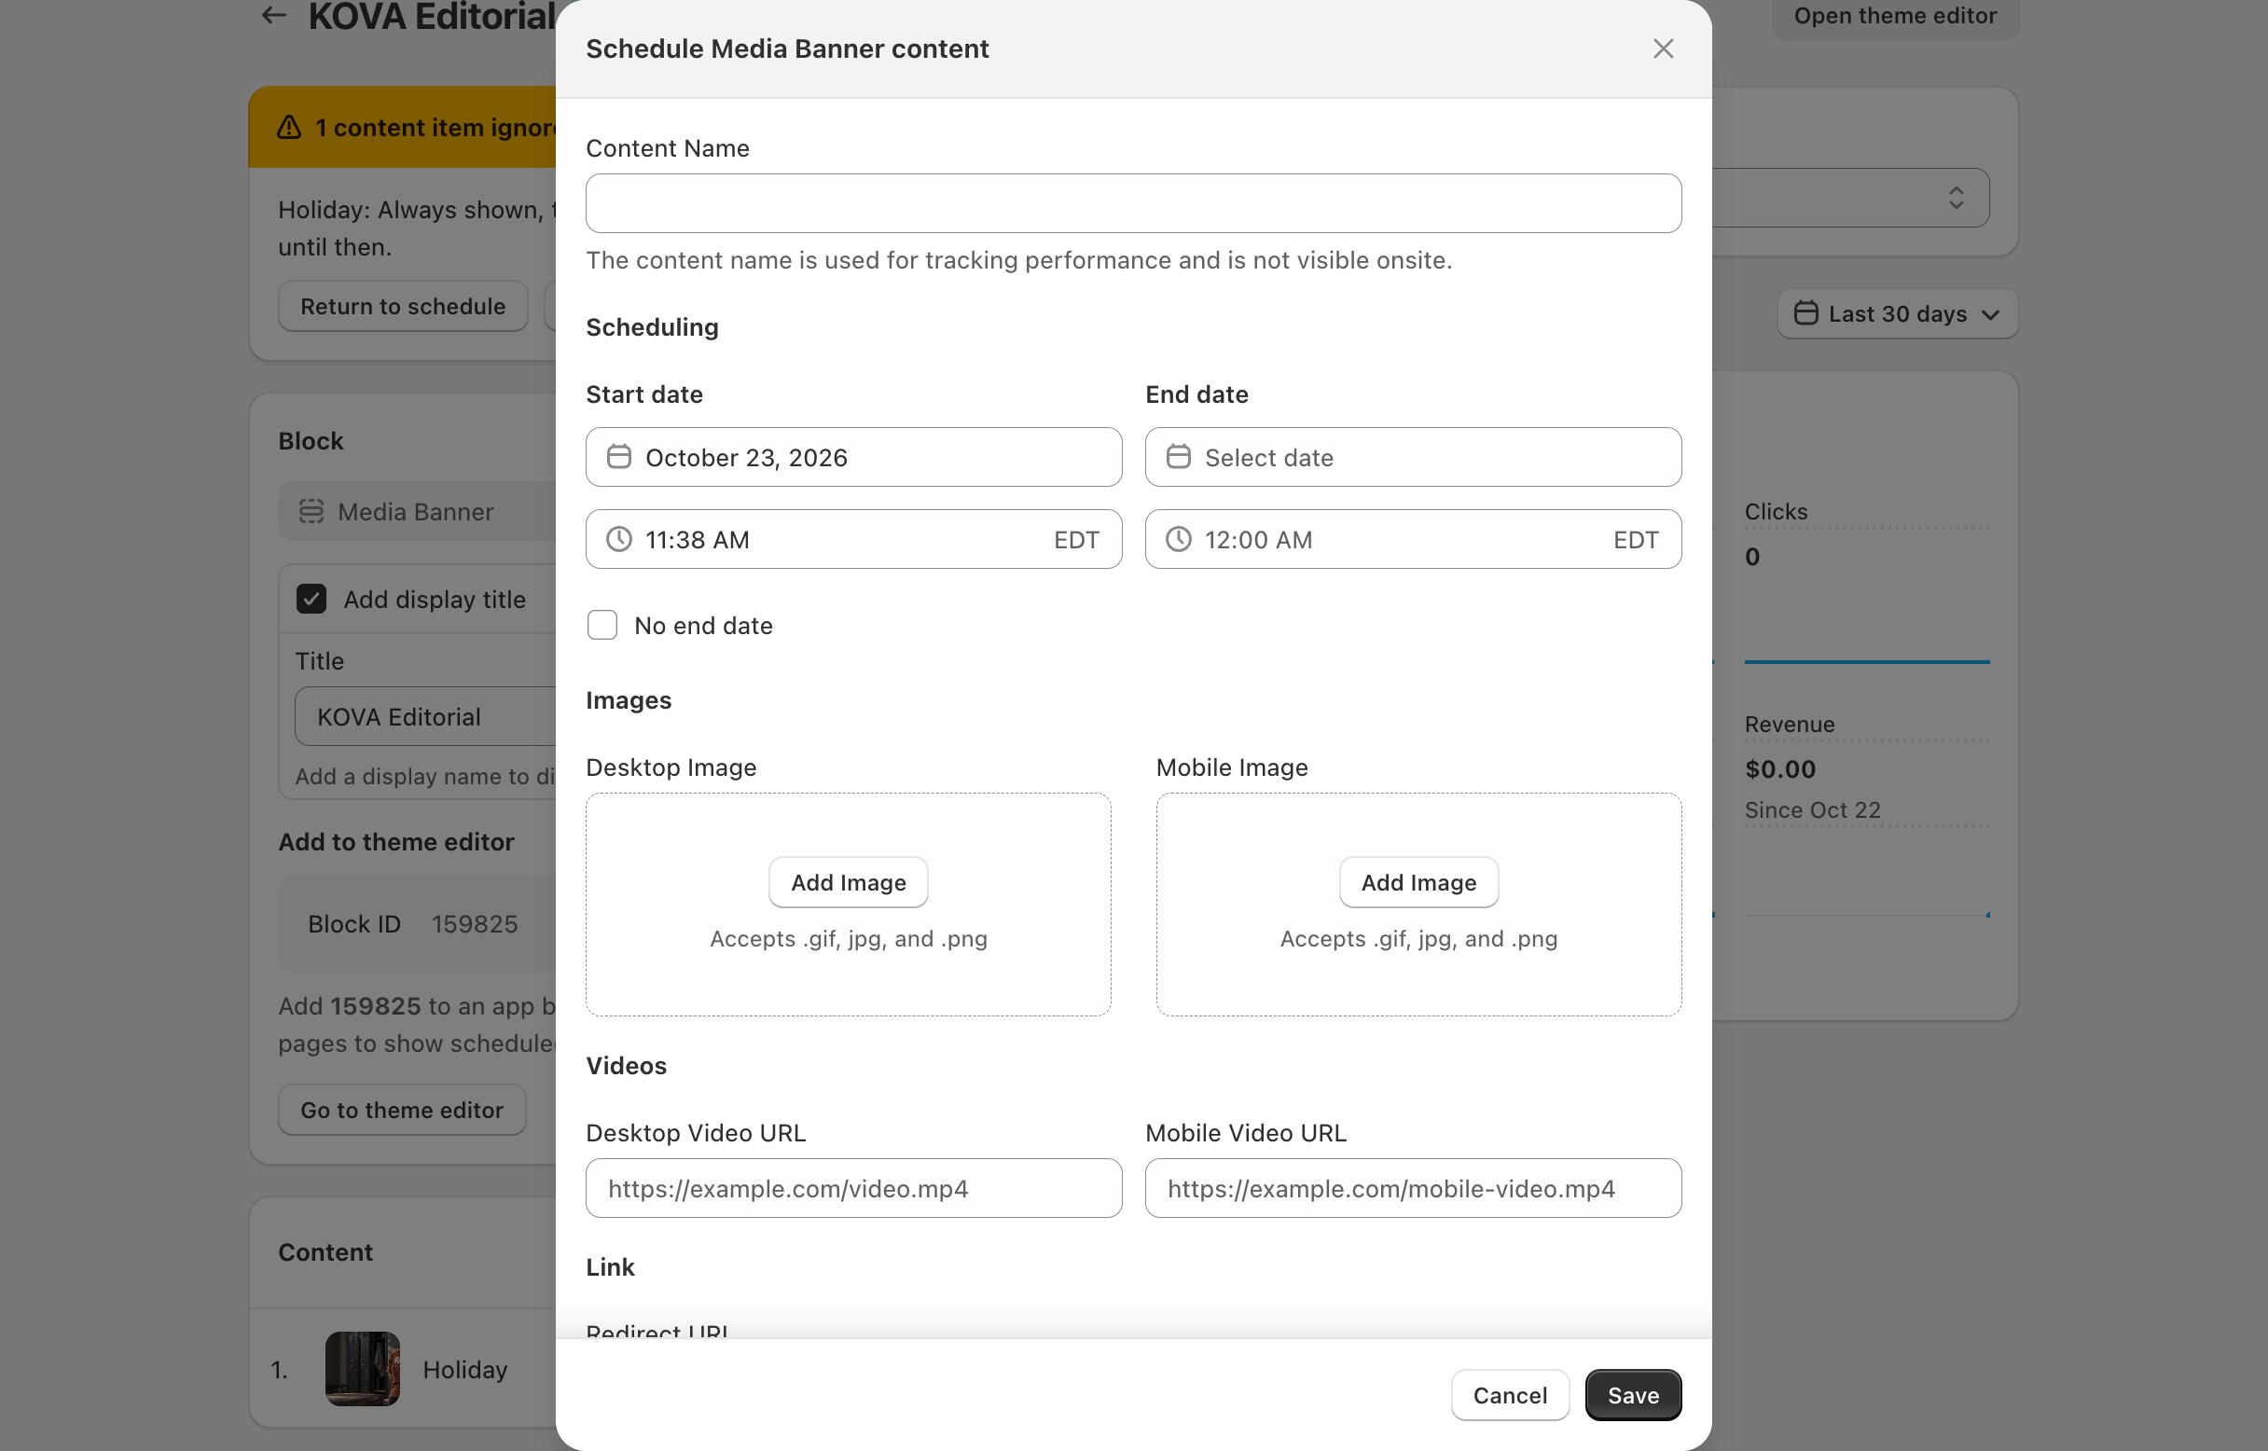Cancel the schedule content dialog
Viewport: 2268px width, 1451px height.
pyautogui.click(x=1511, y=1395)
